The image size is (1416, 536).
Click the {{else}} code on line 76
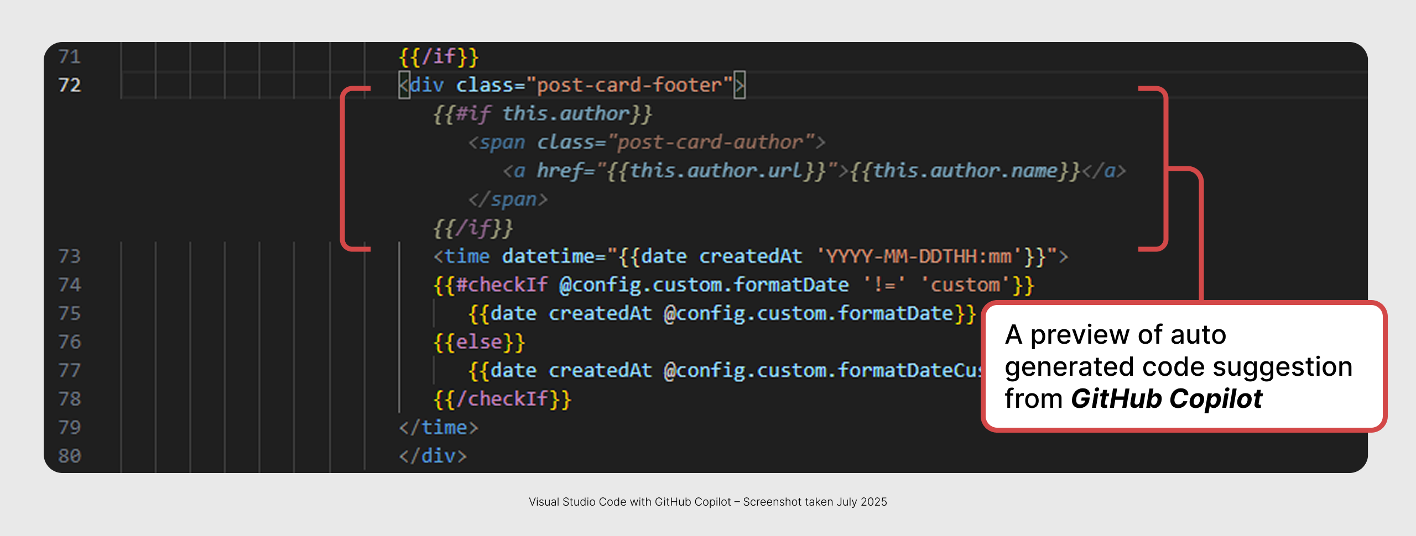pyautogui.click(x=479, y=342)
